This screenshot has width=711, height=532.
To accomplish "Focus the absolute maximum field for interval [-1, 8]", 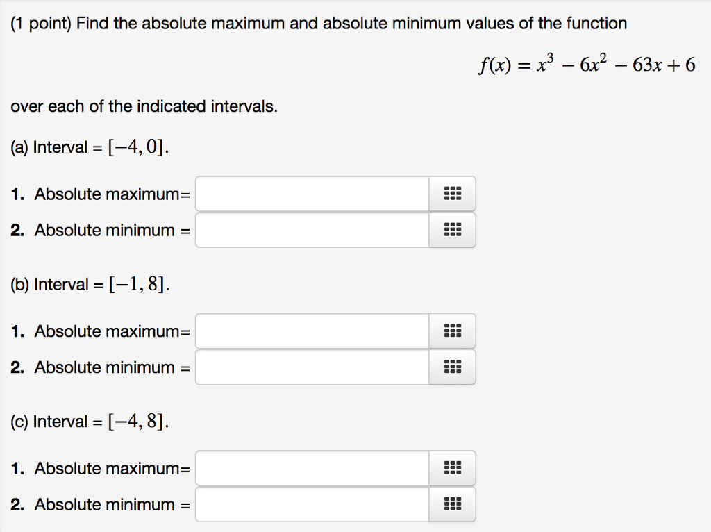I will [312, 331].
